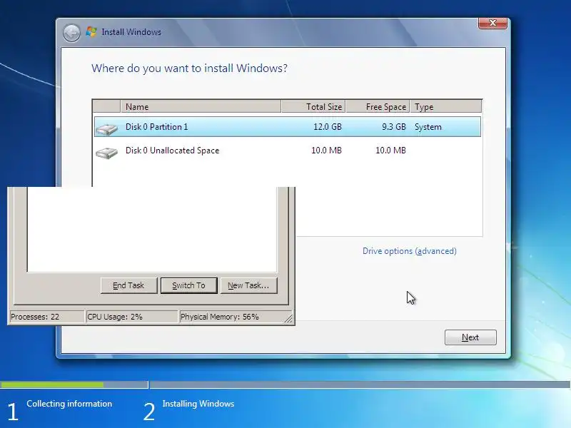The height and width of the screenshot is (428, 571).
Task: Sort by the Type column header
Action: click(445, 106)
